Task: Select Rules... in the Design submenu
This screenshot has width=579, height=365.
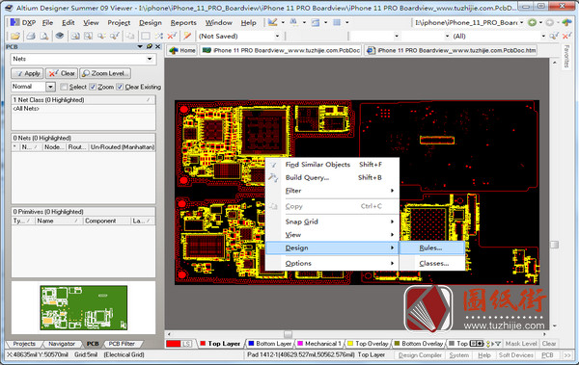Action: pos(431,248)
